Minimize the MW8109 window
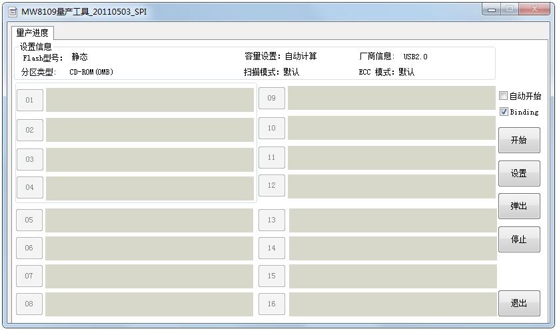This screenshot has width=557, height=331. point(492,9)
